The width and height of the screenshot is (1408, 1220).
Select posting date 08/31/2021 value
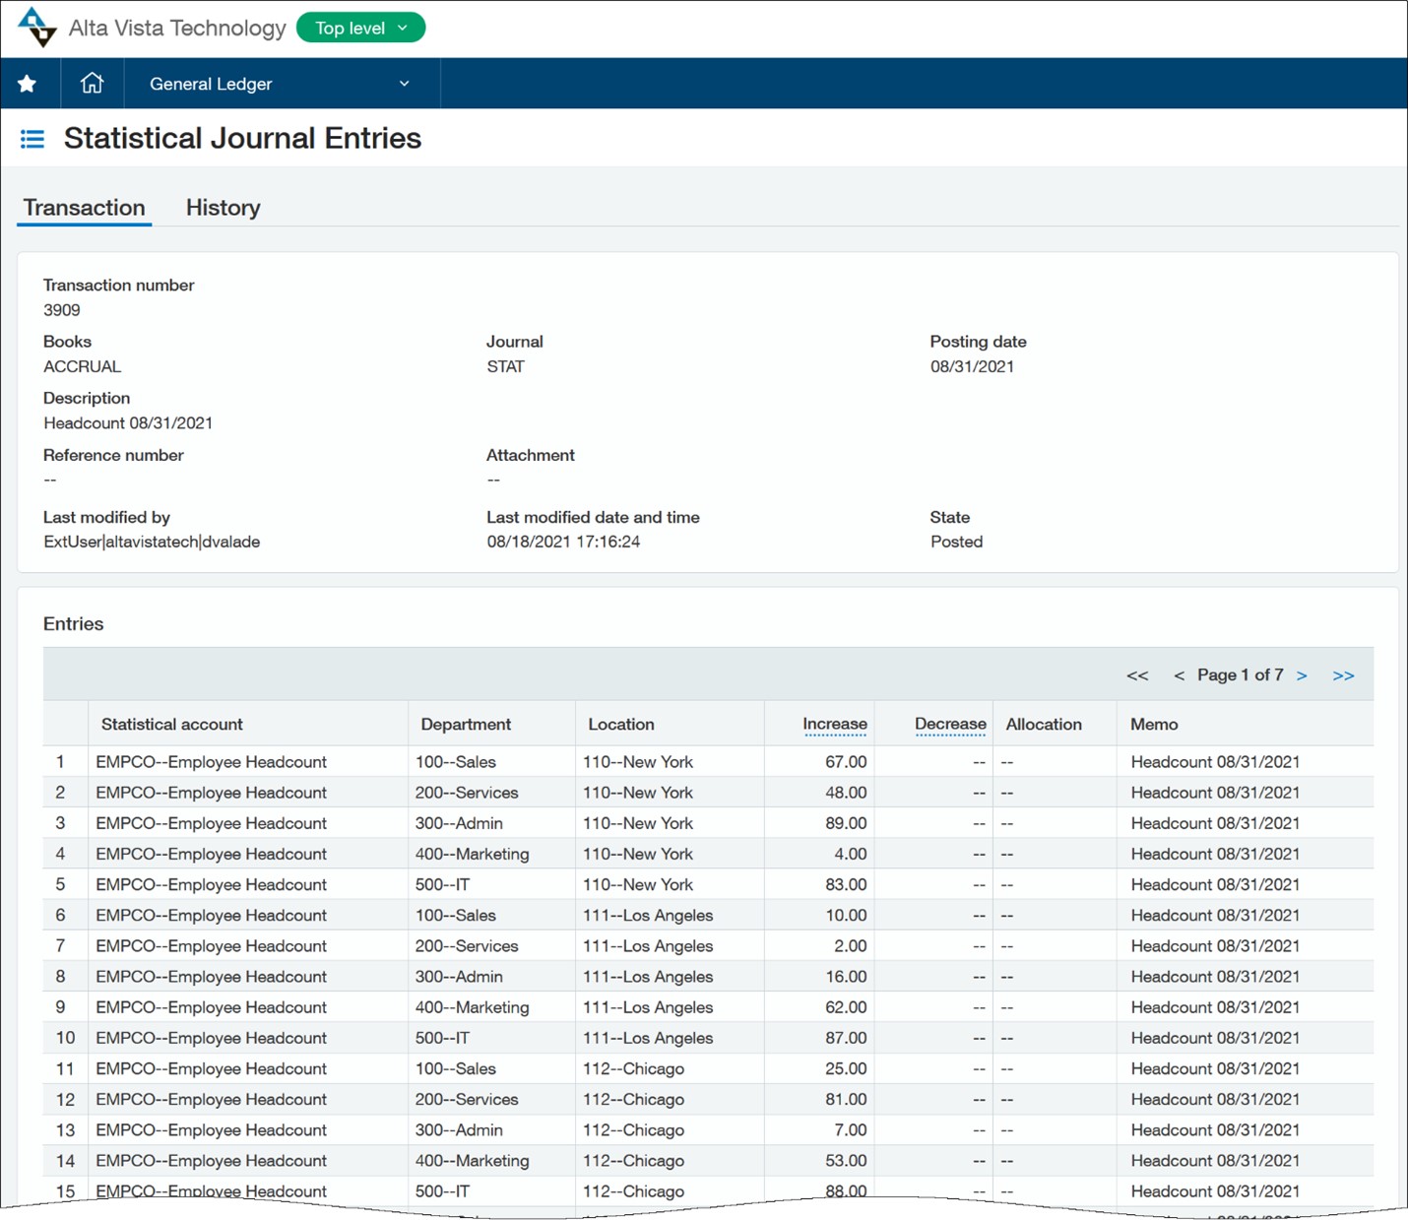(973, 366)
